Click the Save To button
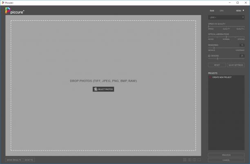Screen dimensions: 250x164 (x=29, y=160)
